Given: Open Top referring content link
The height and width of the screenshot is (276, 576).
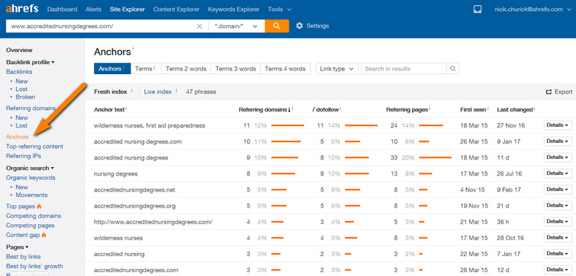Looking at the screenshot, I should 35,146.
